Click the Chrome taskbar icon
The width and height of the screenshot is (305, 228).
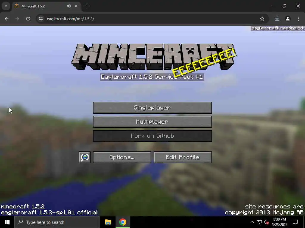[x=122, y=222]
